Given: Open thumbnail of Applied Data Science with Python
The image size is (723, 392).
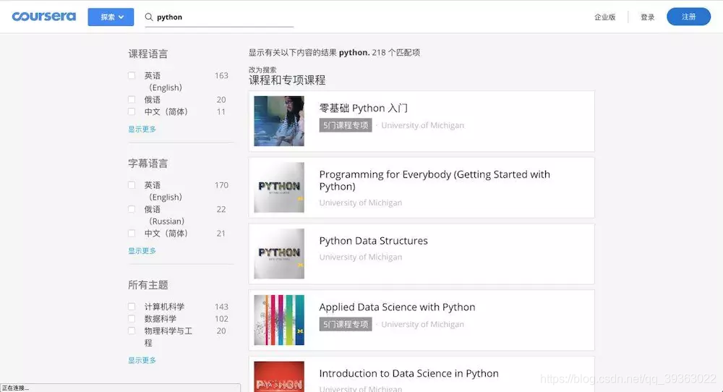Looking at the screenshot, I should 279,320.
